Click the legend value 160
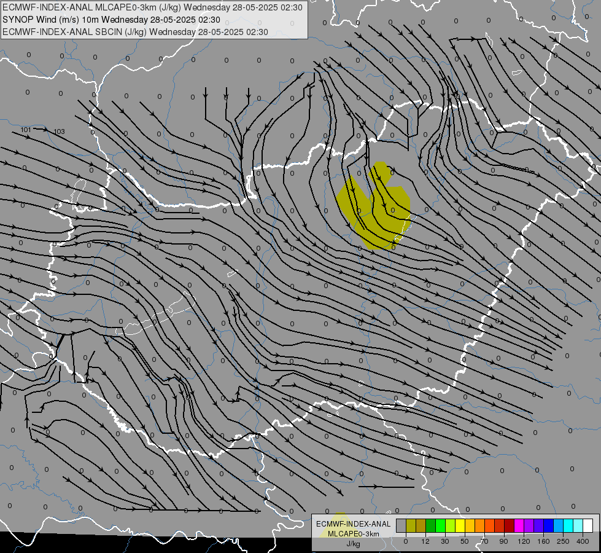This screenshot has width=601, height=553. tap(543, 541)
